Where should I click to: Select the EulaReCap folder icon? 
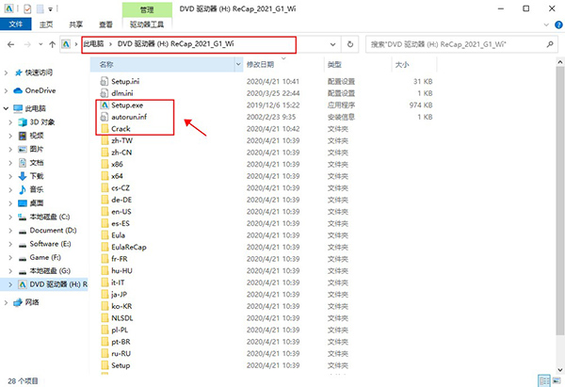click(105, 248)
